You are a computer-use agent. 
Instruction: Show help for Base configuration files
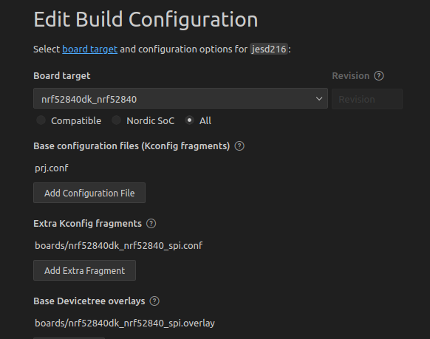tap(239, 146)
